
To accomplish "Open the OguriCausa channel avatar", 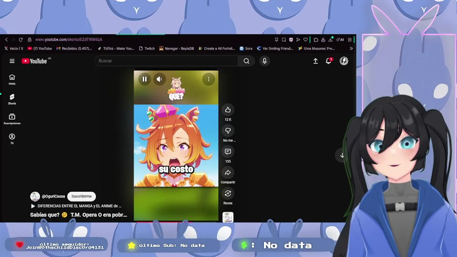I will click(35, 196).
